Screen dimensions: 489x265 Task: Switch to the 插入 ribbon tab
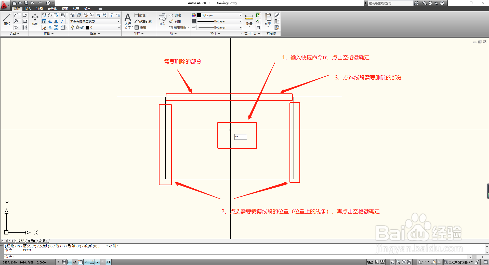pyautogui.click(x=28, y=9)
